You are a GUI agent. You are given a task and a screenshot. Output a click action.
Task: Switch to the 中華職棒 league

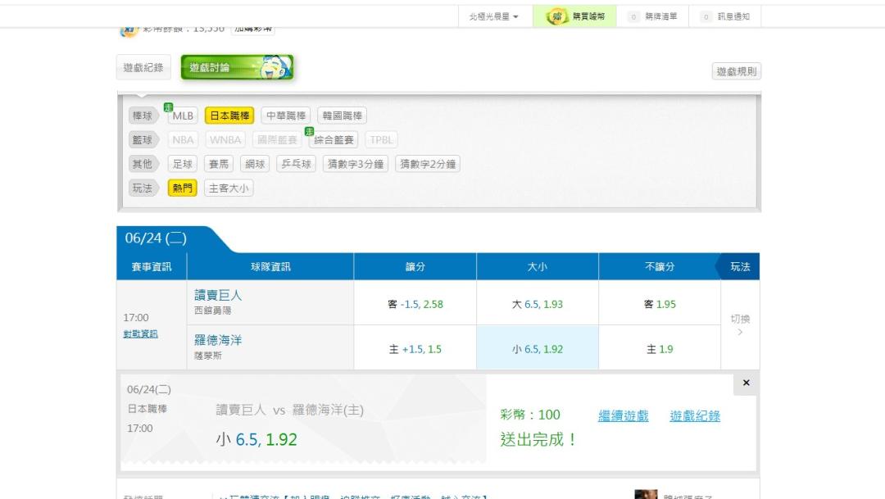tap(286, 116)
